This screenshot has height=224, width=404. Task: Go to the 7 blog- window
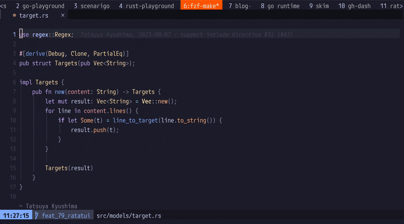240,6
